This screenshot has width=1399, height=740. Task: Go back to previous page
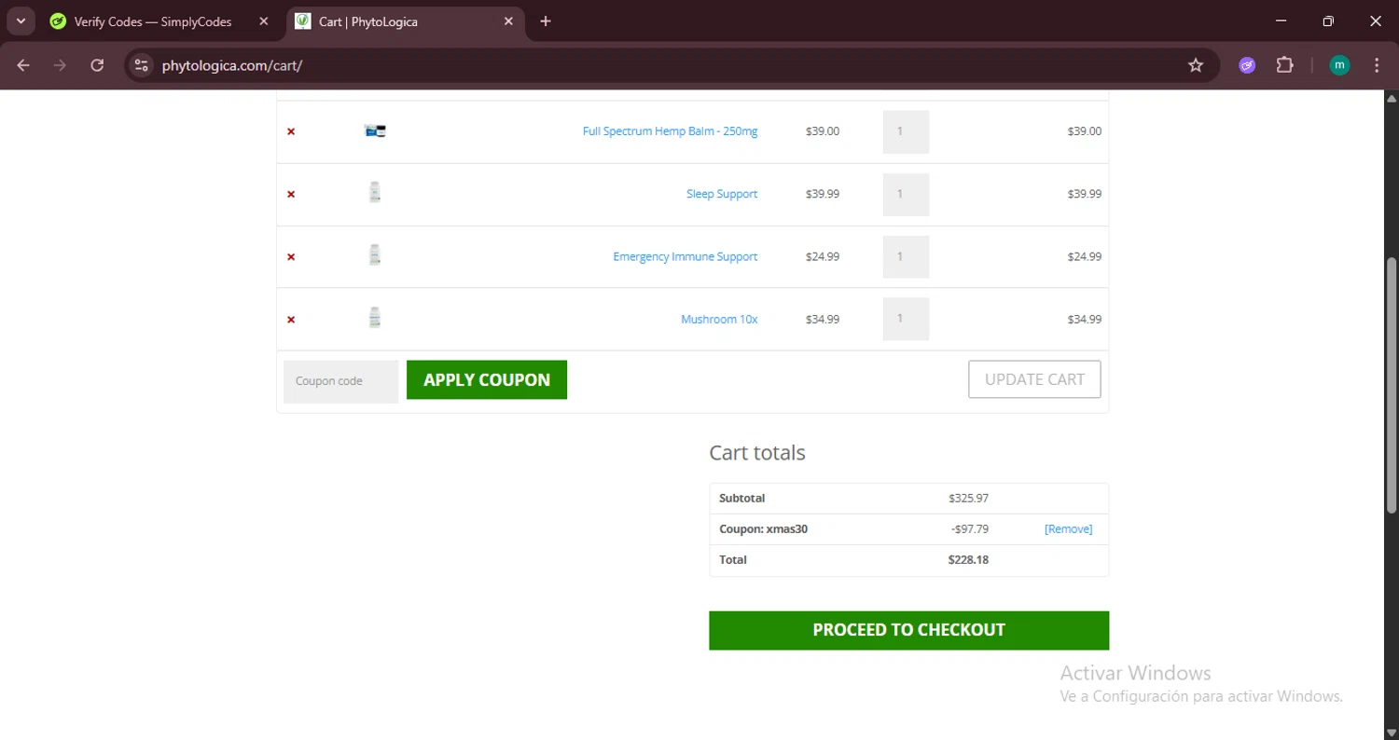pos(23,65)
